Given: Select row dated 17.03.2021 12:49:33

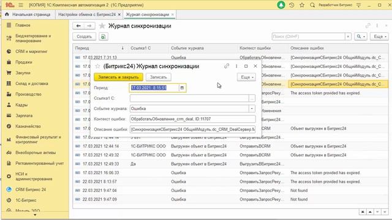Looking at the screenshot, I should coord(230,164).
